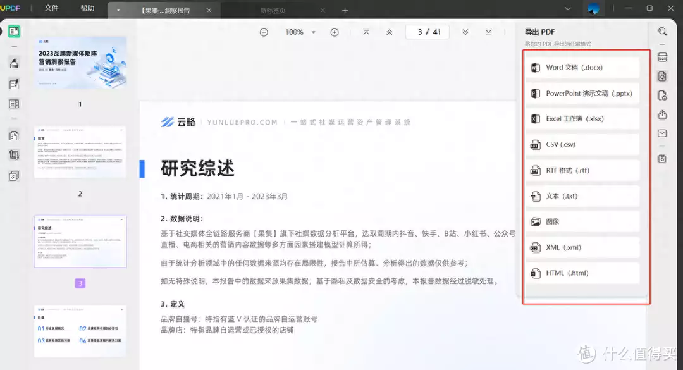This screenshot has height=370, width=683.
Task: Open the Share file icon
Action: pos(662,114)
